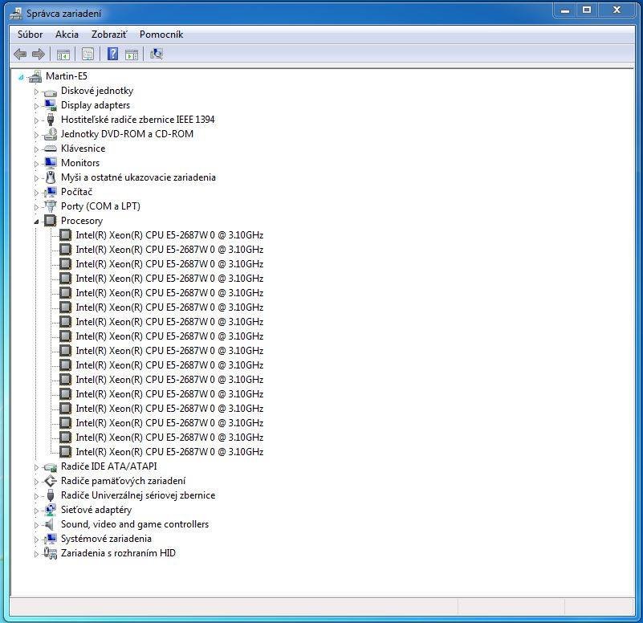Click the Systémové zariadenia icon
Screen dimensions: 643x623
[x=50, y=539]
